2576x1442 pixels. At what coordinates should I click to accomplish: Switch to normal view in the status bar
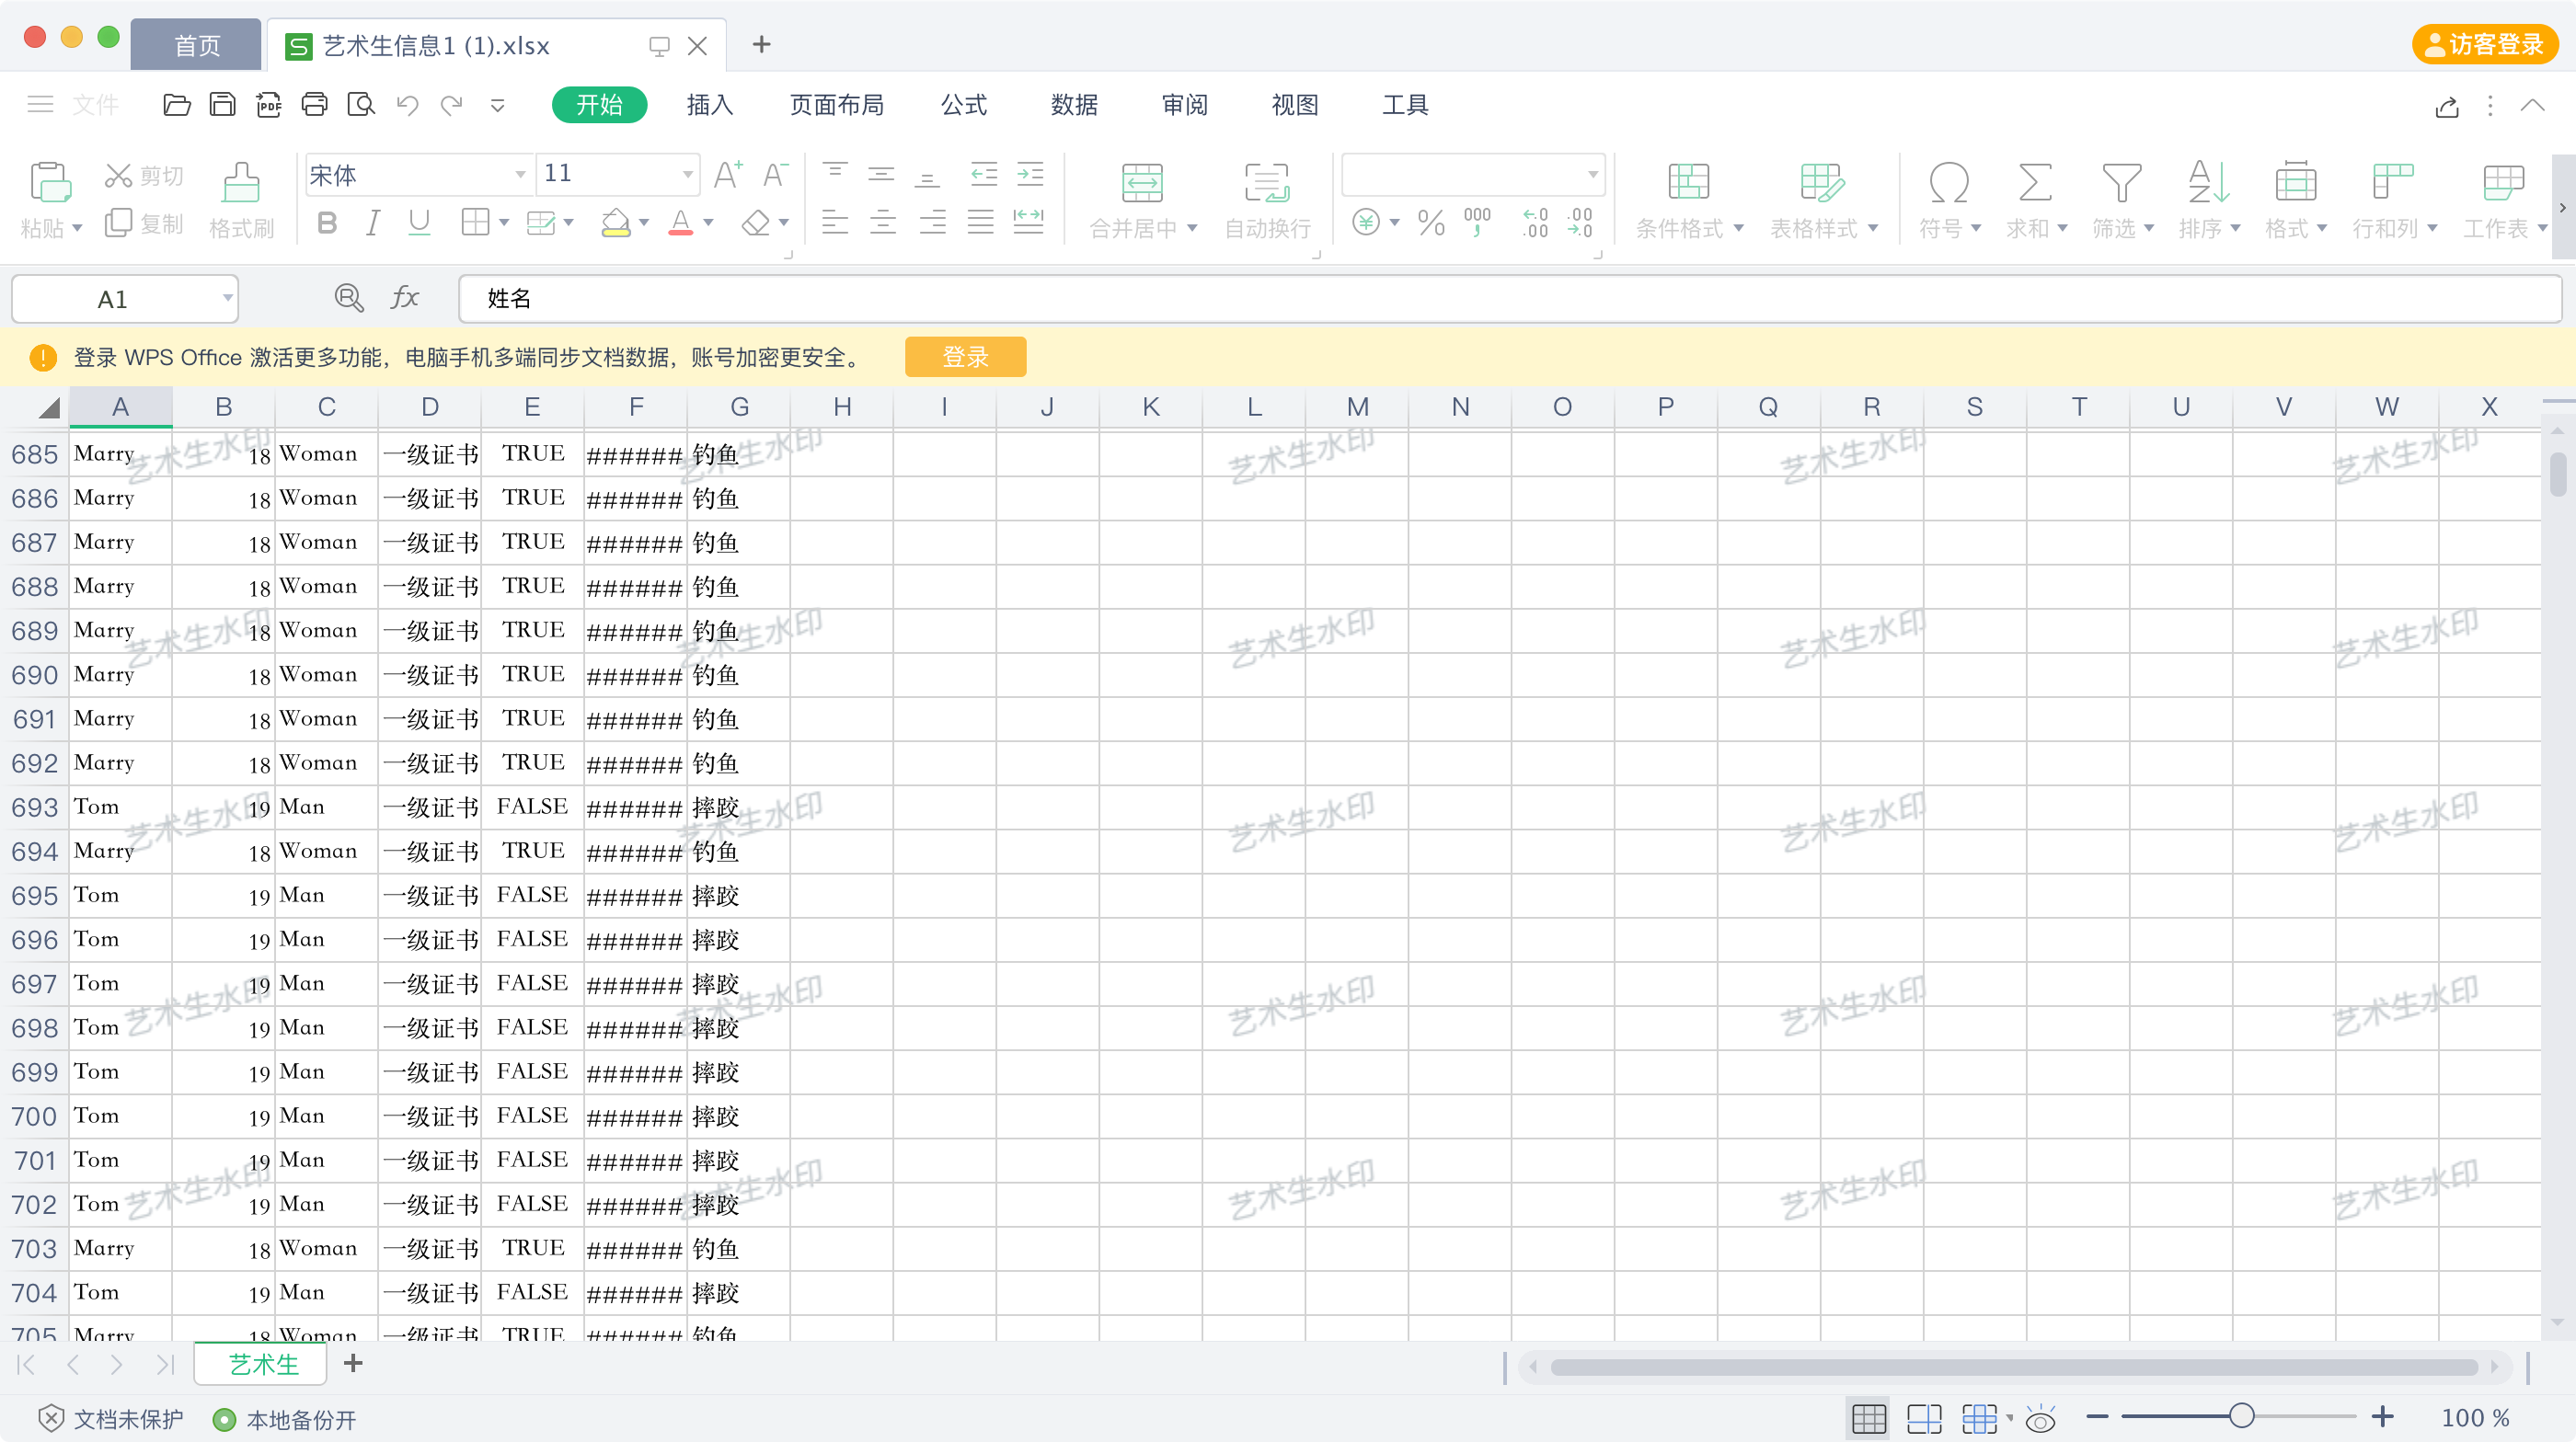(x=1868, y=1418)
